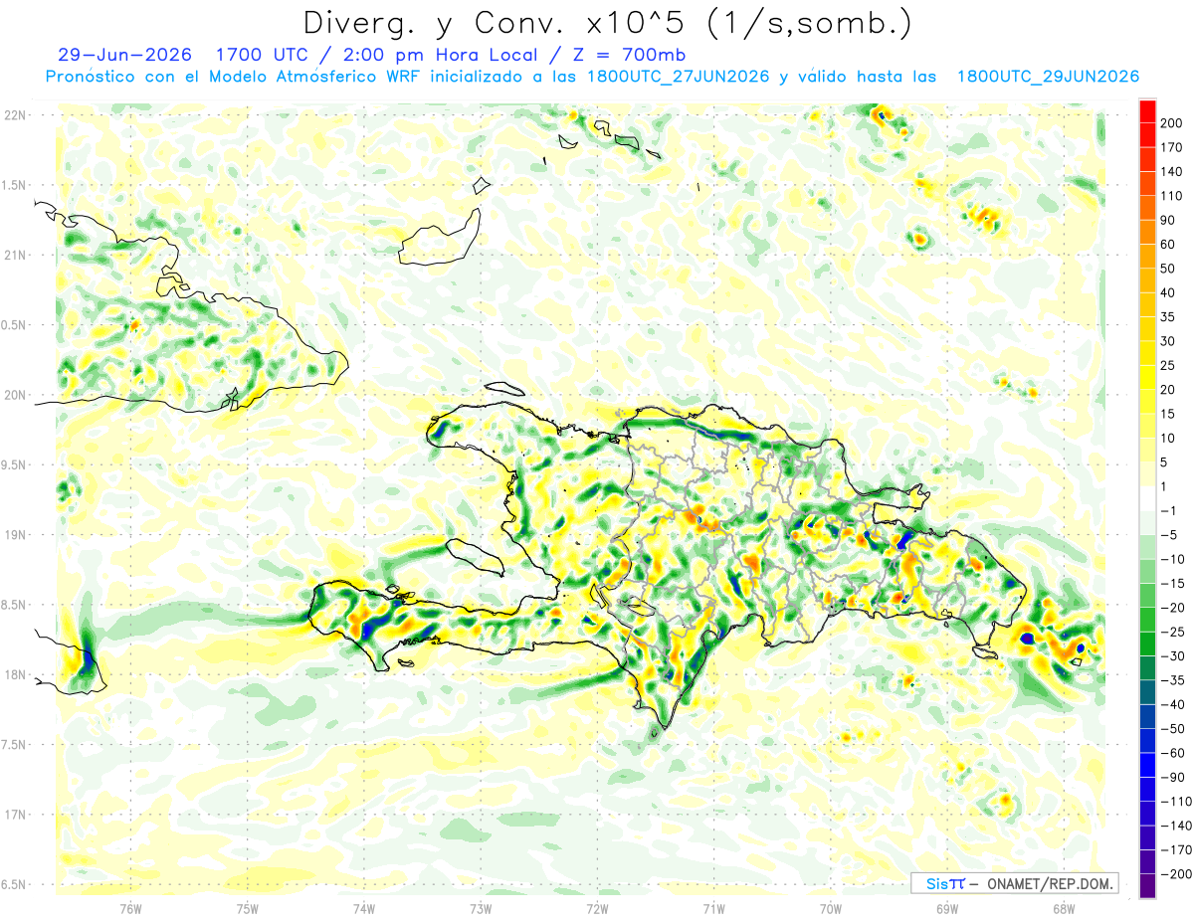Click the '-60' colorbar value
The height and width of the screenshot is (922, 1194).
(1172, 754)
